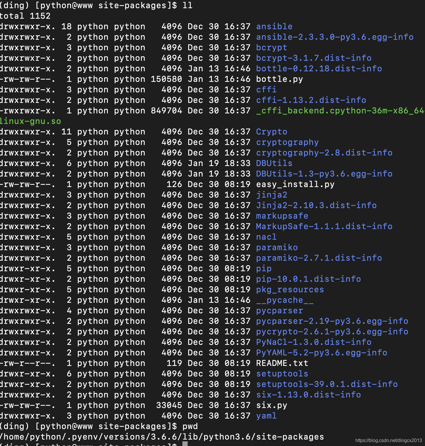Select the pip directory name
425x446 pixels.
[x=264, y=269]
